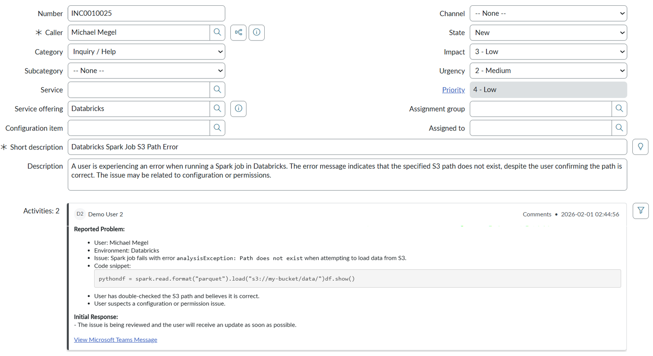This screenshot has height=356, width=653.
Task: Change the State dropdown value
Action: (x=548, y=33)
